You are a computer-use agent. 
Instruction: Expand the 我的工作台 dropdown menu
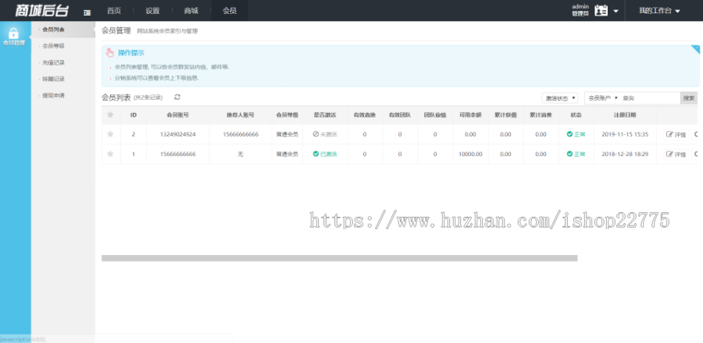(659, 11)
